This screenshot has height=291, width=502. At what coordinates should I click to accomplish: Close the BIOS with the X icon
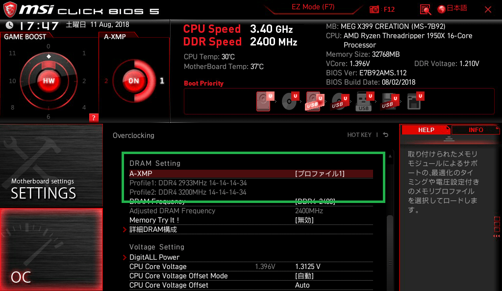pos(488,10)
